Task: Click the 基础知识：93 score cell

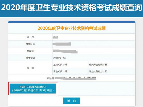Action: click(70, 65)
